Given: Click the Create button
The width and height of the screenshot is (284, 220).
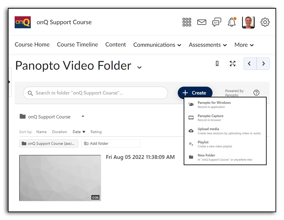Looking at the screenshot, I should point(195,93).
